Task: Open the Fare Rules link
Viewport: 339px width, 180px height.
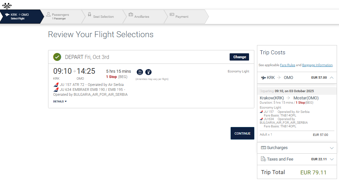Action: [x=288, y=65]
